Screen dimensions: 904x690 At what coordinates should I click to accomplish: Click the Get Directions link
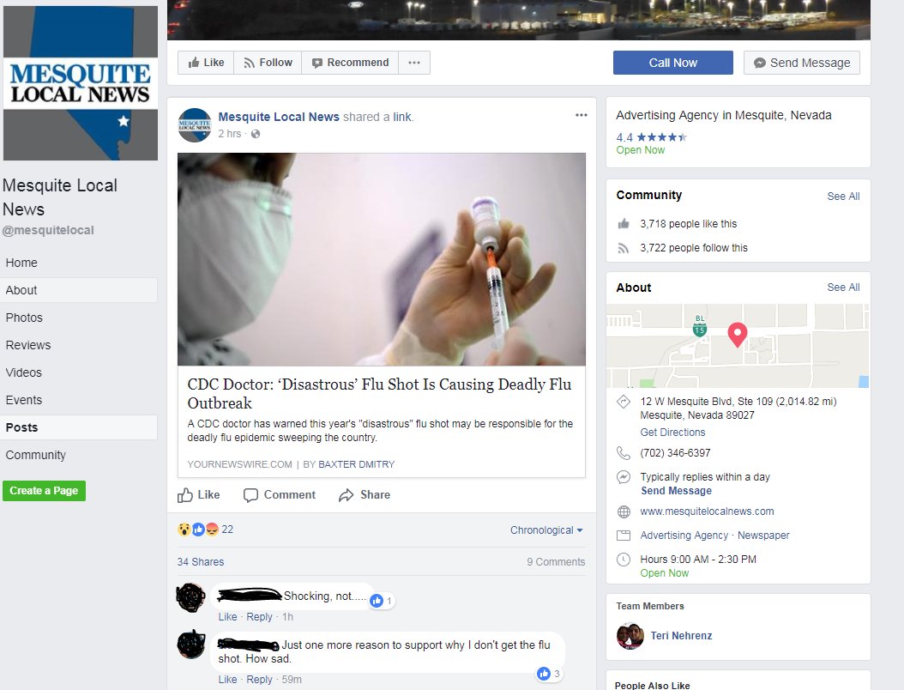[672, 433]
